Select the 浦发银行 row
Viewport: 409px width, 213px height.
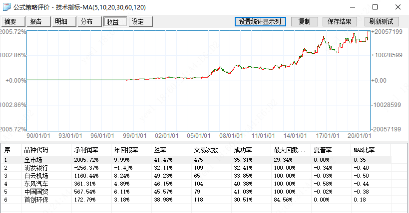[x=196, y=168]
